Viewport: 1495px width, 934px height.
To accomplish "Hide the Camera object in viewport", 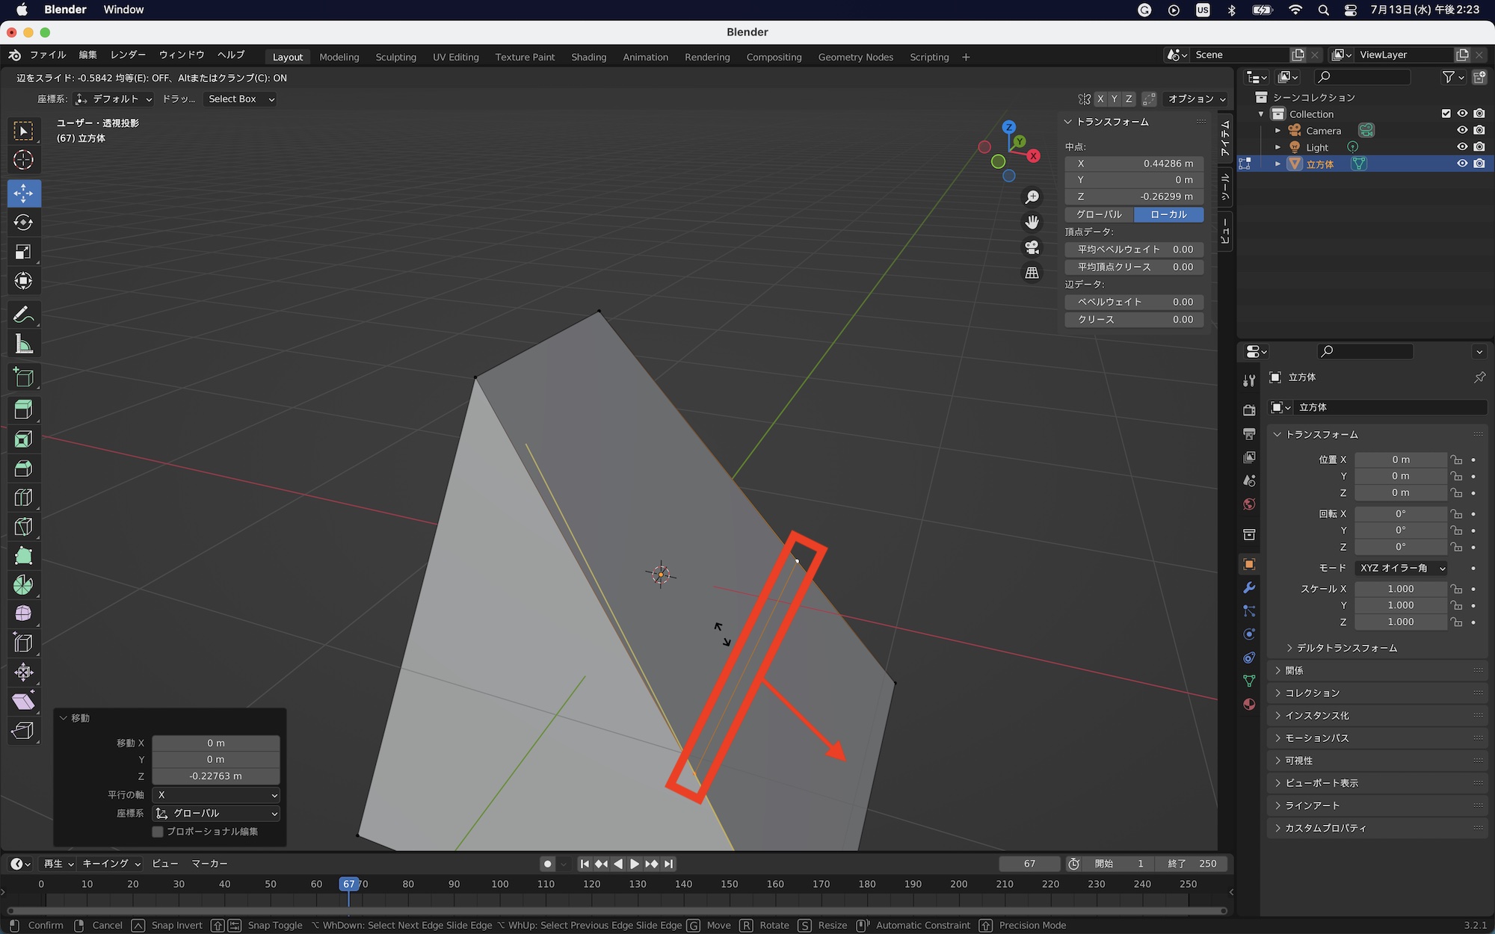I will pos(1462,131).
